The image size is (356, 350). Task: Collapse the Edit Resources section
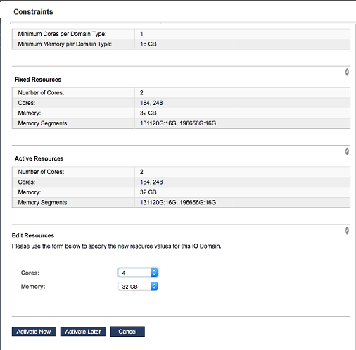click(x=347, y=230)
